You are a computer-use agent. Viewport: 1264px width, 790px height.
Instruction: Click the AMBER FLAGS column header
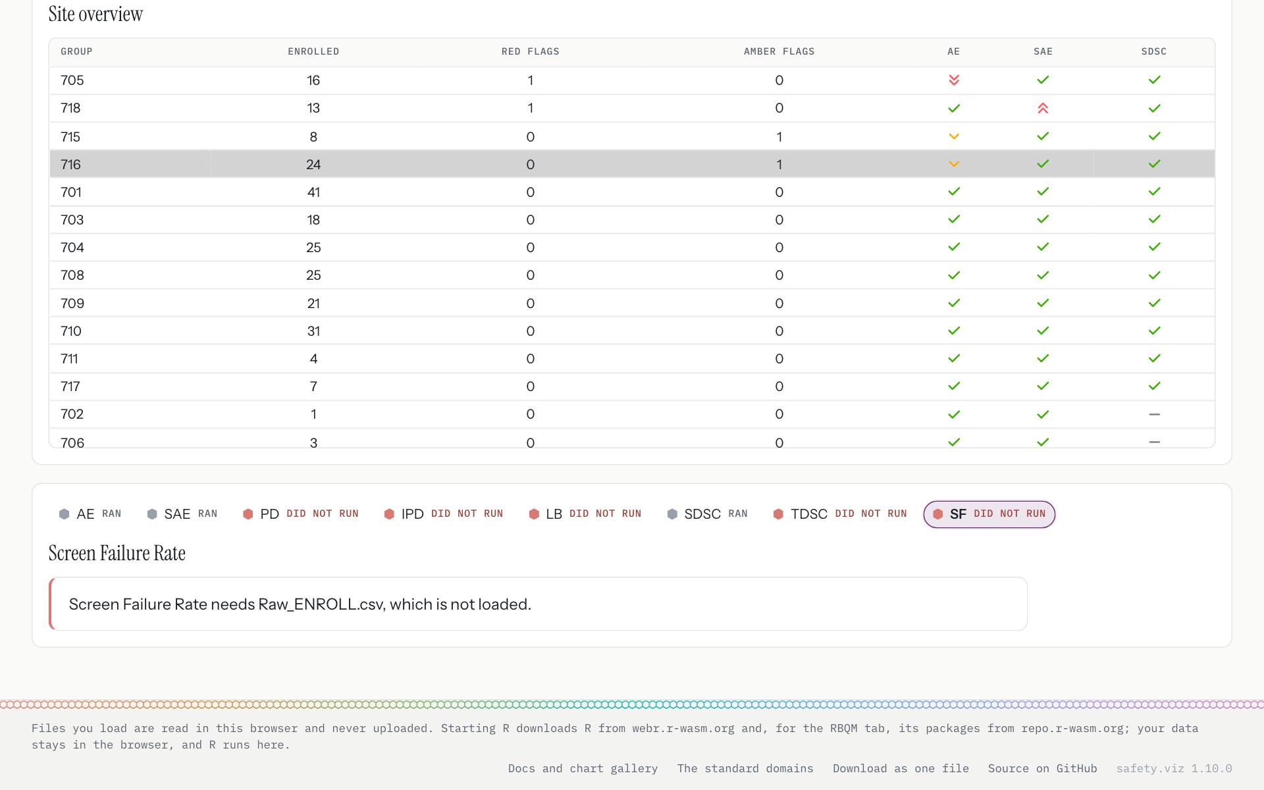click(779, 51)
